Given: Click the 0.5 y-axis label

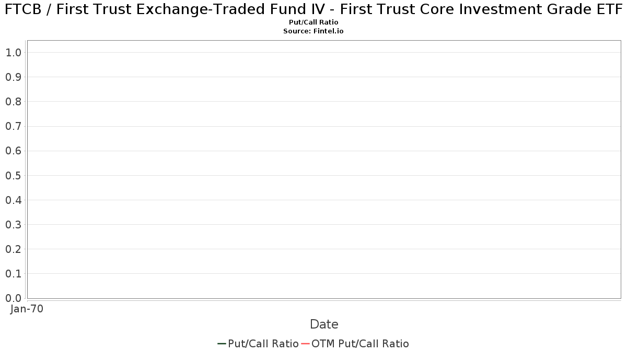Looking at the screenshot, I should (x=13, y=175).
